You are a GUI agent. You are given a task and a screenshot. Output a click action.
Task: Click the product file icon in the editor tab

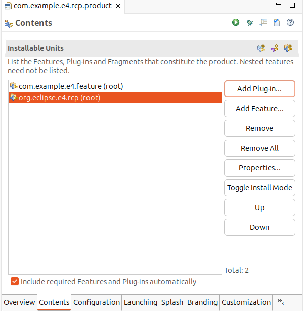tap(8, 6)
